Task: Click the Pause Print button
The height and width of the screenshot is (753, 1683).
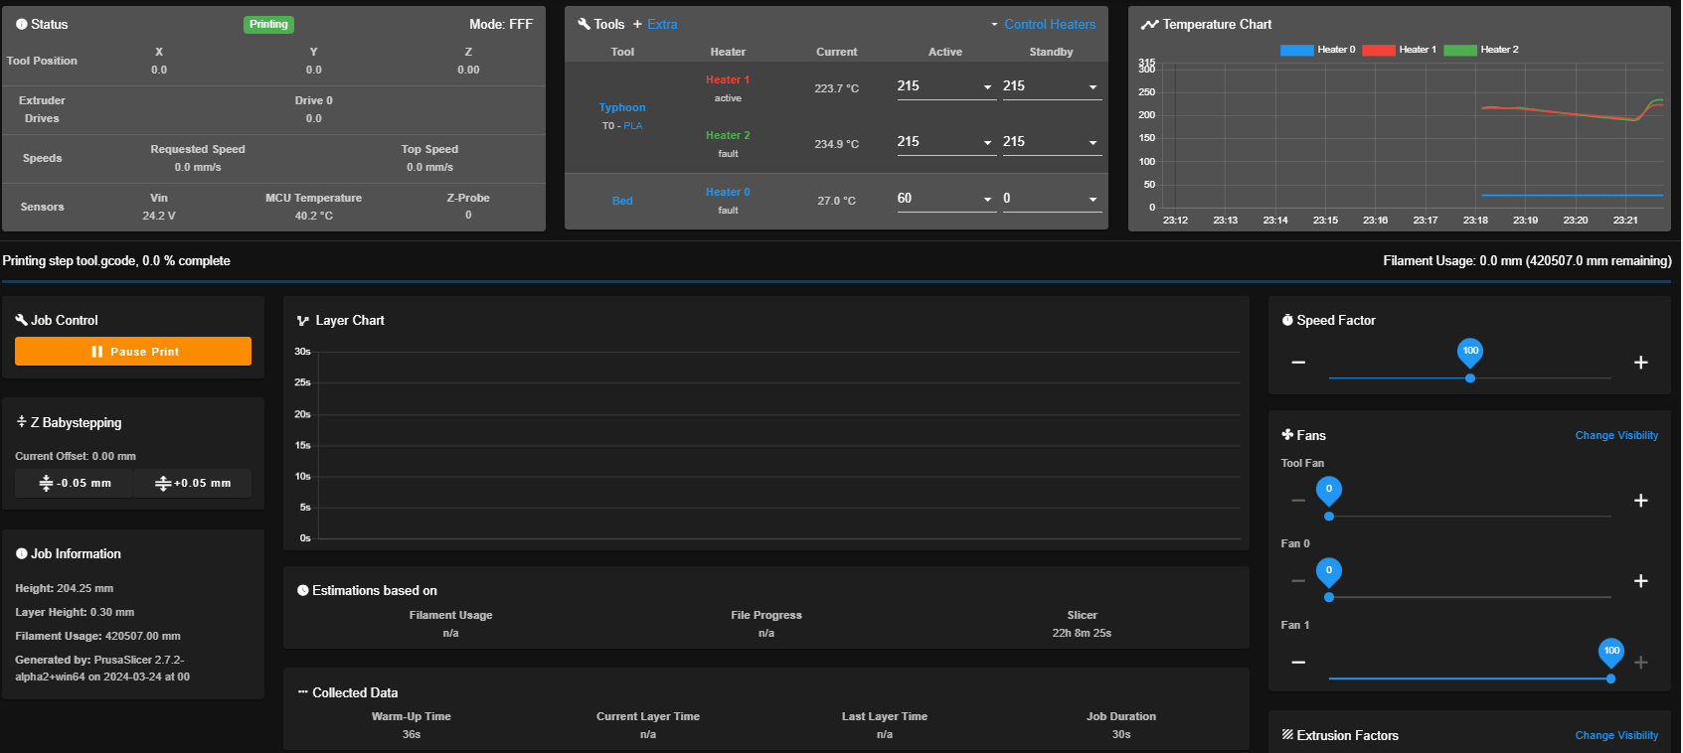Action: (x=133, y=352)
